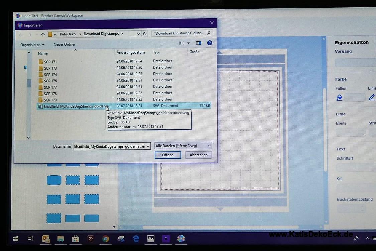
Task: Click the Linie pen color icon
Action: (x=372, y=97)
